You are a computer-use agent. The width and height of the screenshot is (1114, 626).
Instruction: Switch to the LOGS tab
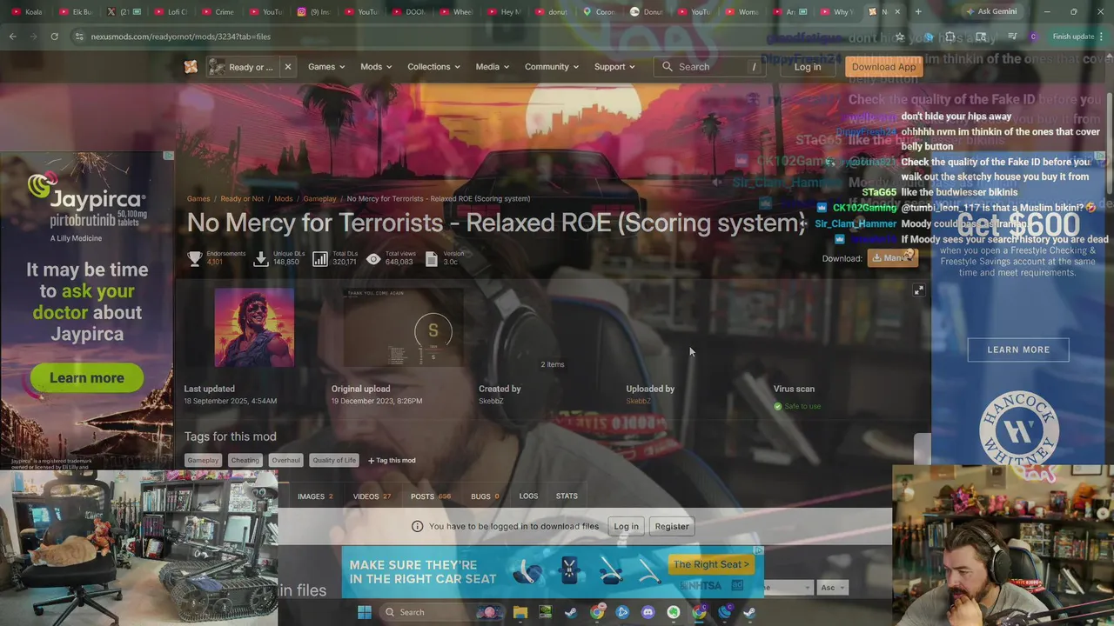pos(528,496)
